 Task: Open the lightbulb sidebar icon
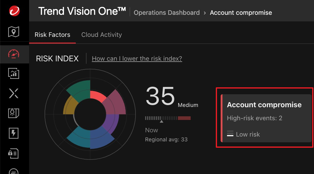point(14,113)
